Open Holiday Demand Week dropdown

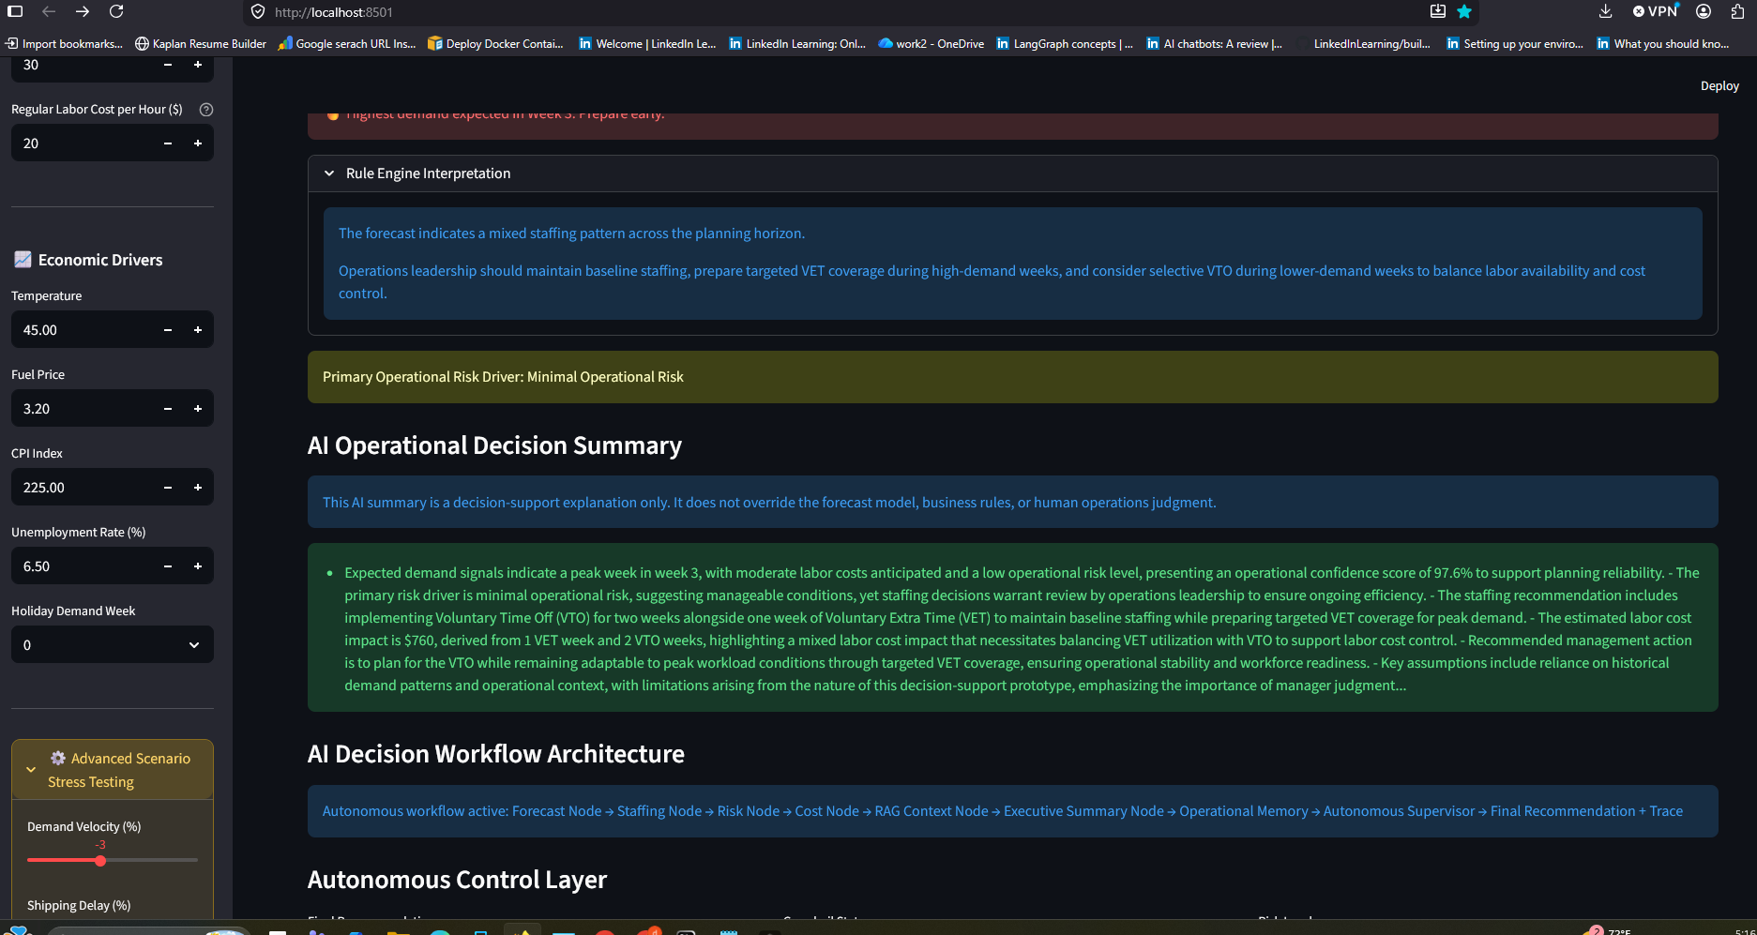(113, 645)
